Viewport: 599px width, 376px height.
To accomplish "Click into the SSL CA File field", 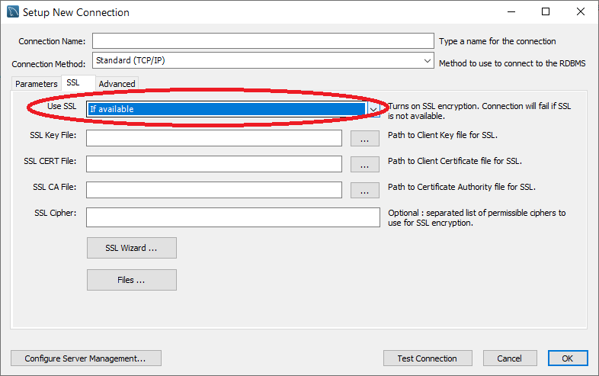I will point(213,190).
